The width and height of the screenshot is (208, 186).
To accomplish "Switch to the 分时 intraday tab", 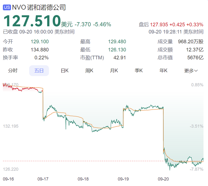I will (x=13, y=71).
